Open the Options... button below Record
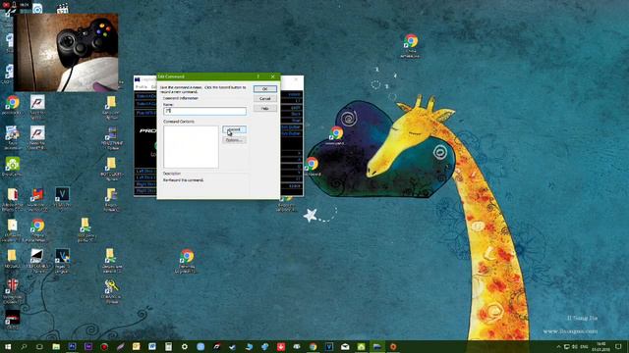Screen dimensions: 629x353 coord(234,140)
